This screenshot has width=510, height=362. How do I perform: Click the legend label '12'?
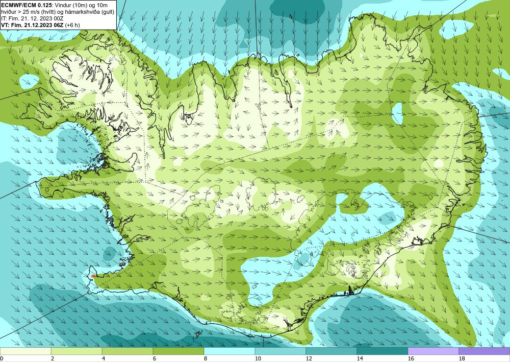309,358
